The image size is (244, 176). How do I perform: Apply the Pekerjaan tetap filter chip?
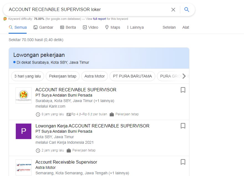pos(63,76)
